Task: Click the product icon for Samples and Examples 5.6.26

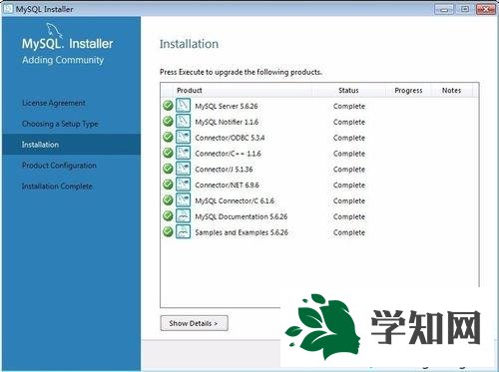Action: [x=183, y=231]
